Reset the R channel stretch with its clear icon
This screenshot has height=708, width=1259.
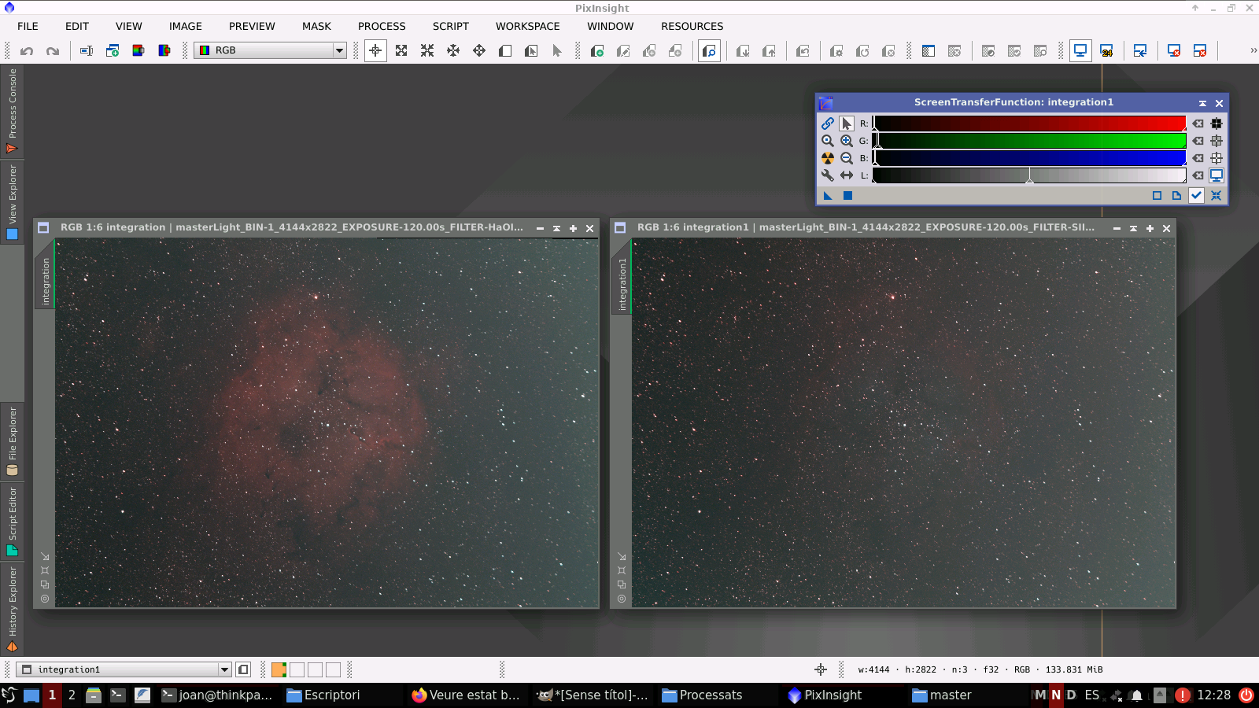click(1198, 123)
